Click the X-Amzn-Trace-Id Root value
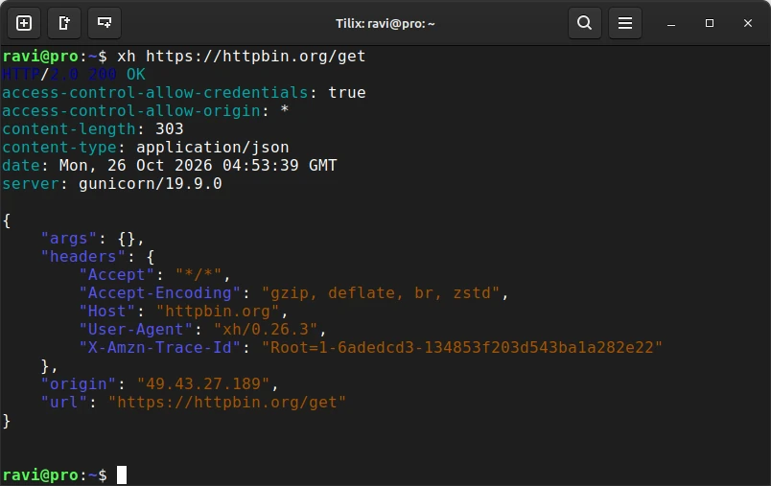This screenshot has width=771, height=486. tap(461, 347)
